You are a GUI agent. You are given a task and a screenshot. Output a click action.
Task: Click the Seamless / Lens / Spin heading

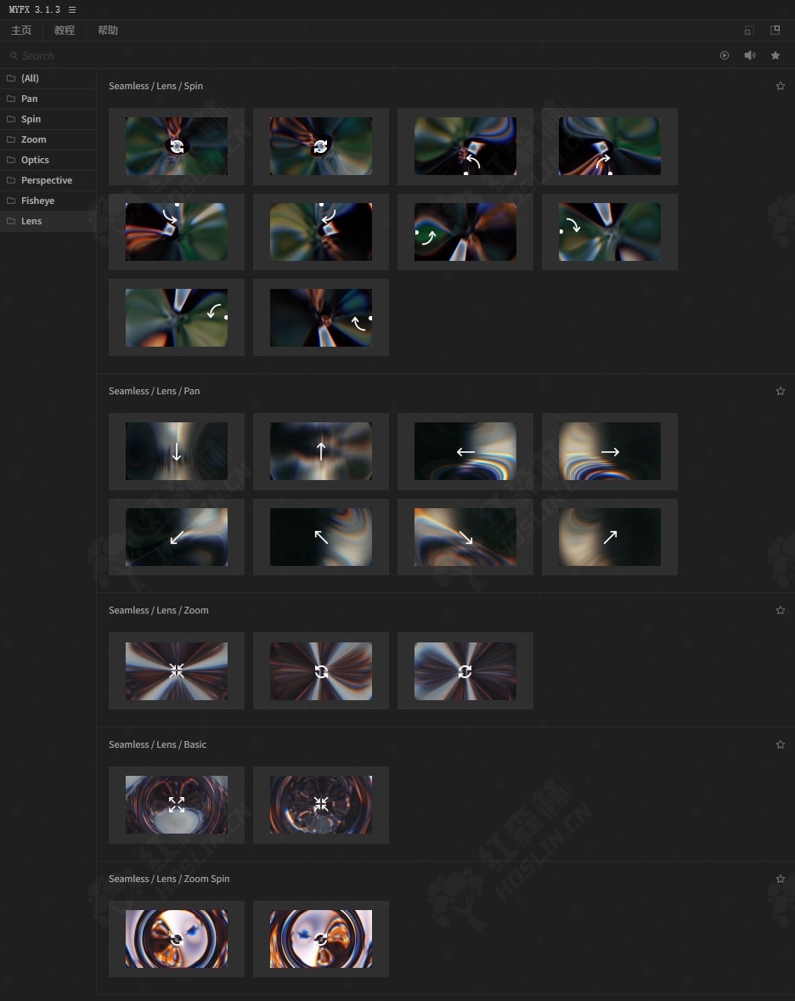coord(155,86)
